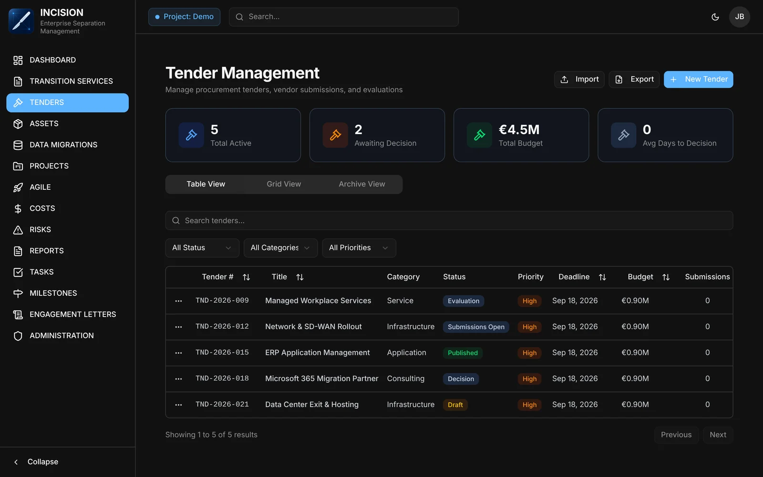Viewport: 763px width, 477px height.
Task: Open row actions for TND-2026-021
Action: (x=178, y=405)
